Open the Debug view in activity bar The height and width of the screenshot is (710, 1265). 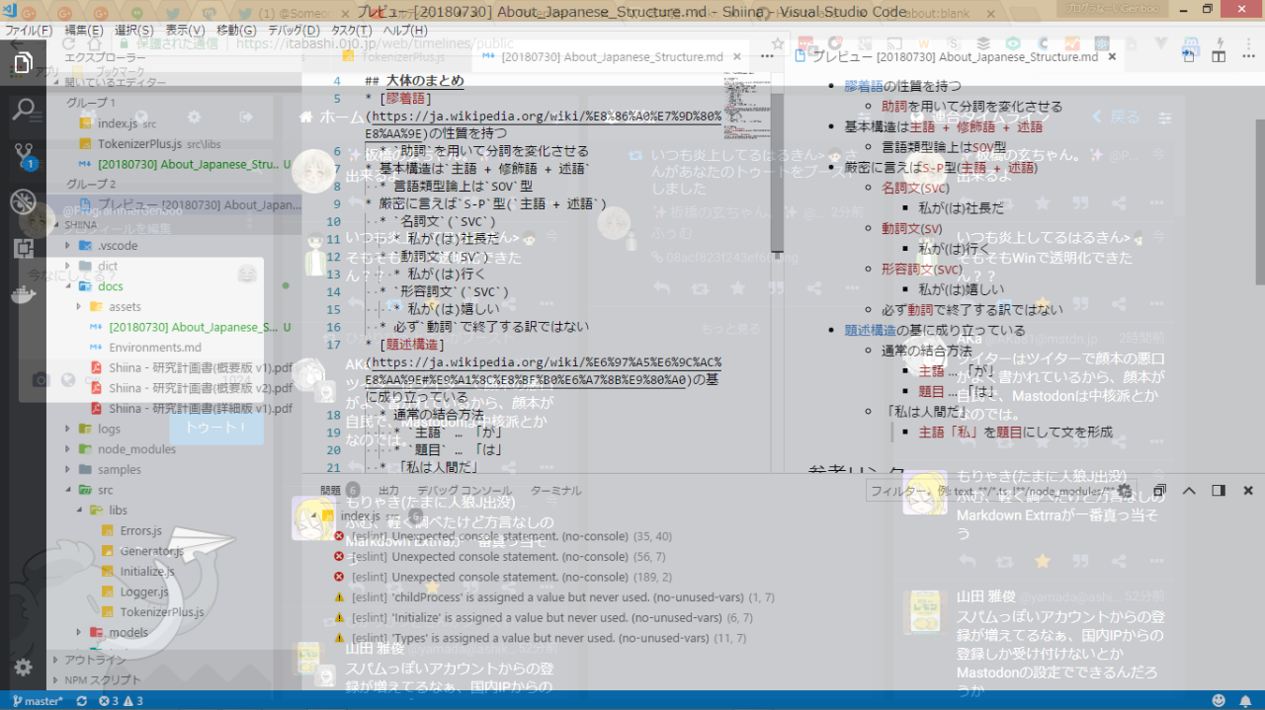click(23, 201)
